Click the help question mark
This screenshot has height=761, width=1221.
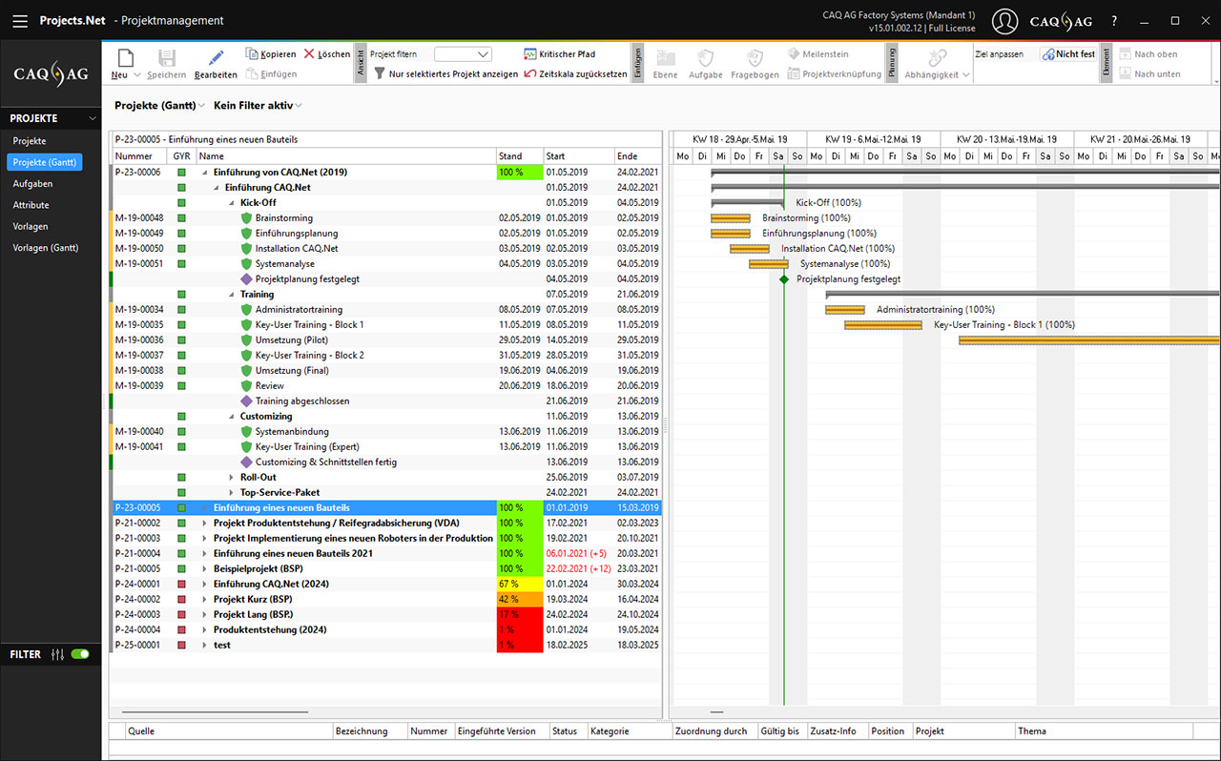pyautogui.click(x=1114, y=20)
